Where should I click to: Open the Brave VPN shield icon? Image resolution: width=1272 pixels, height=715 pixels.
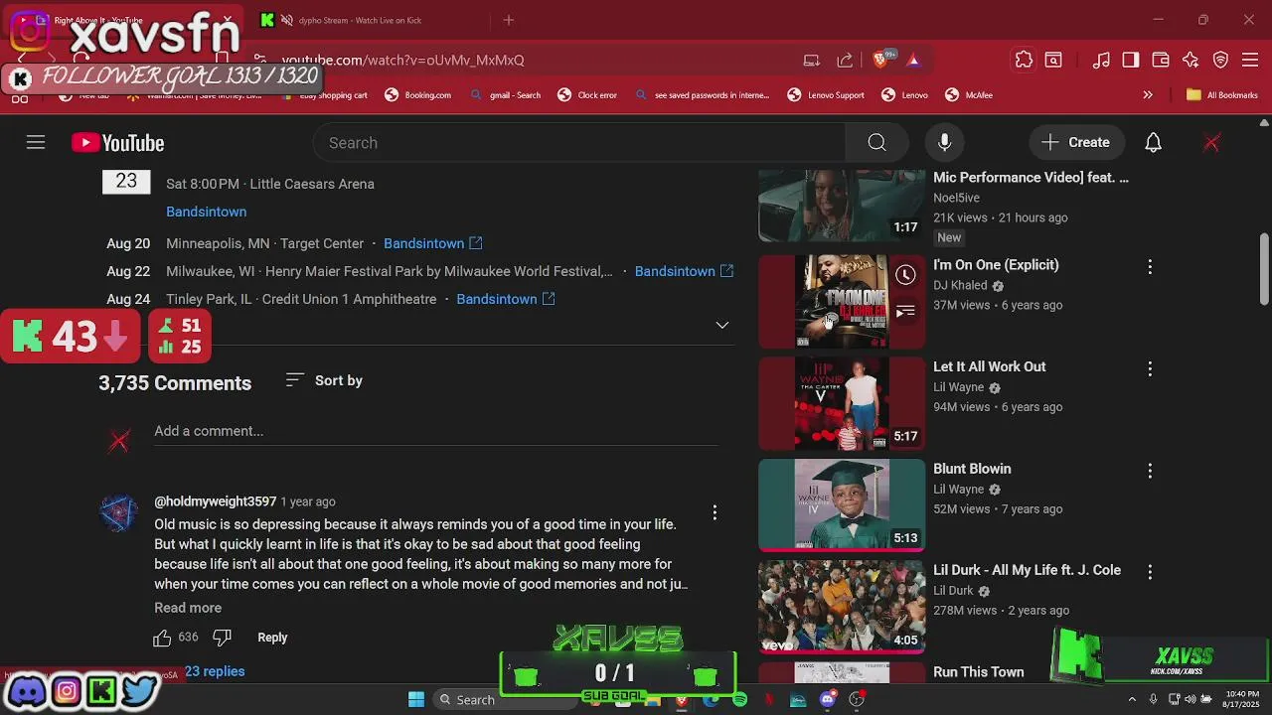(1221, 60)
